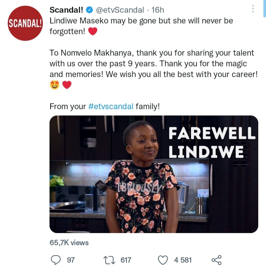The width and height of the screenshot is (266, 270).
Task: Tap the retweet arrows icon
Action: (x=109, y=260)
